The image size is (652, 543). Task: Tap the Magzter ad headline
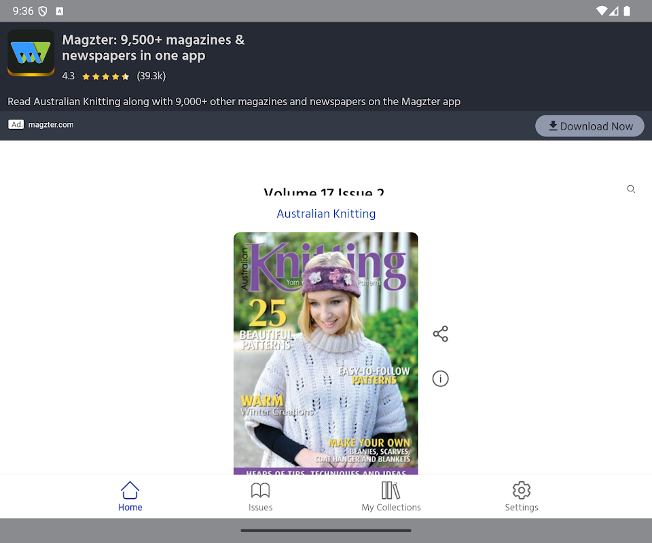tap(153, 48)
